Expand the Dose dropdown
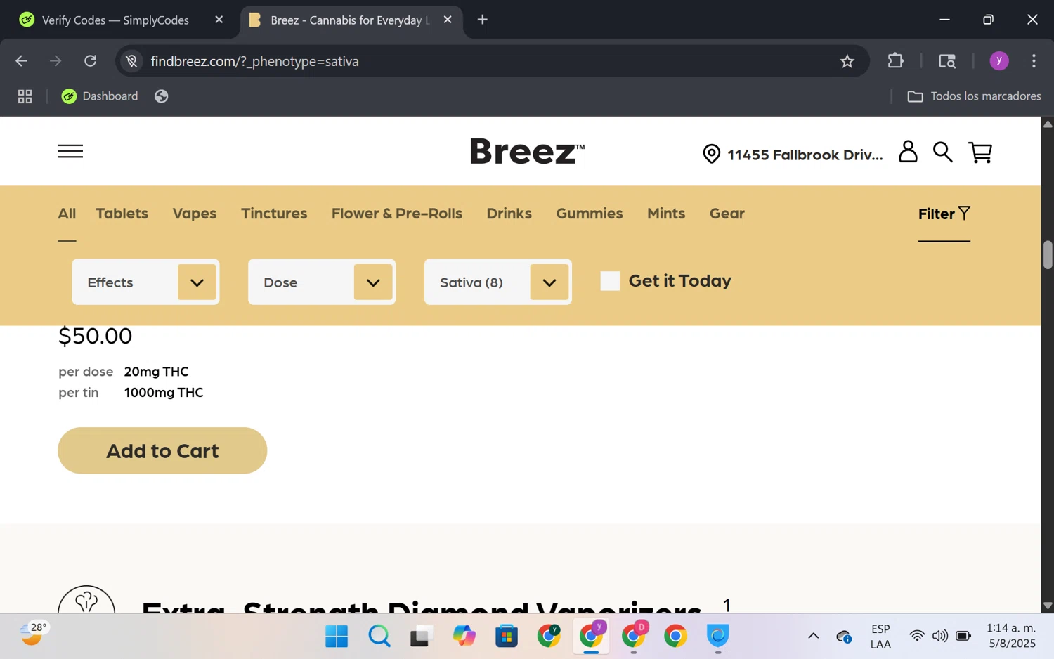This screenshot has height=659, width=1054. 322,282
